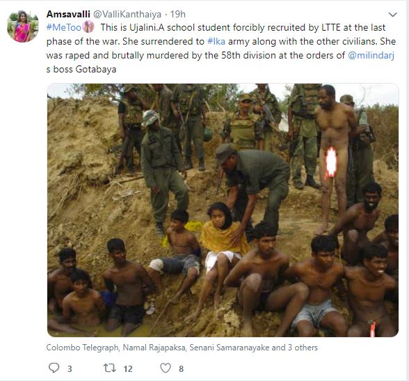Open the tweet by clicking its text
This screenshot has width=409, height=381.
click(221, 48)
